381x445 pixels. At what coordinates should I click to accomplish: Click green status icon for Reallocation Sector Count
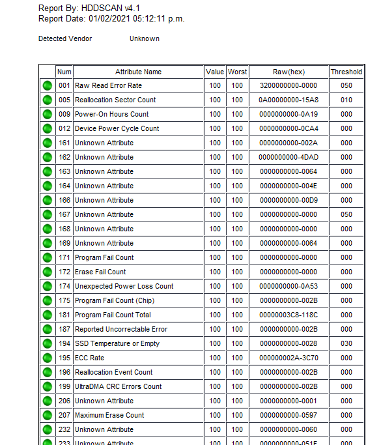tap(48, 100)
